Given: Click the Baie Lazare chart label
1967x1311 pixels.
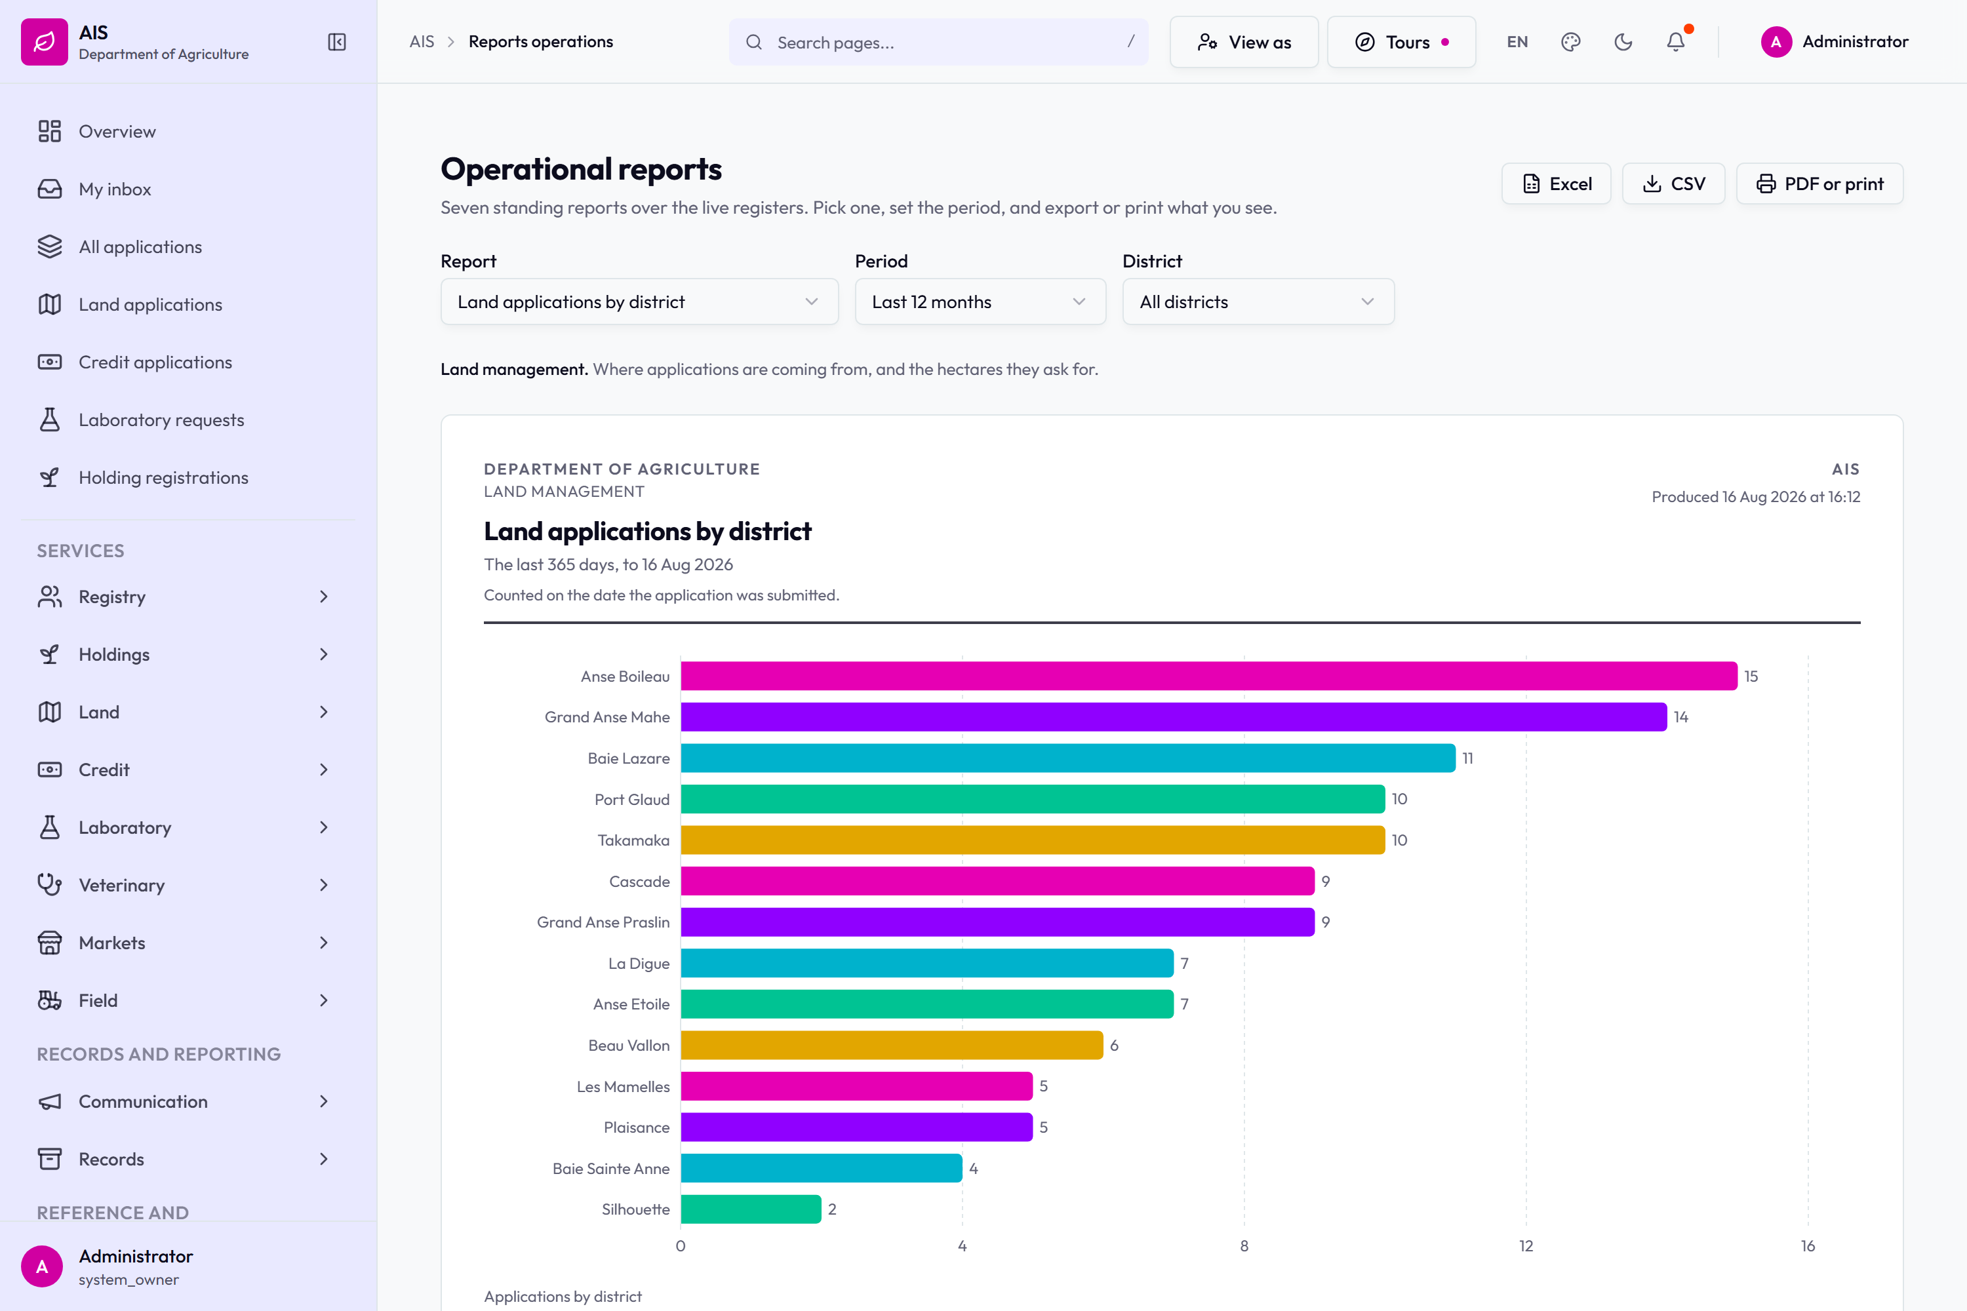Looking at the screenshot, I should [x=628, y=758].
